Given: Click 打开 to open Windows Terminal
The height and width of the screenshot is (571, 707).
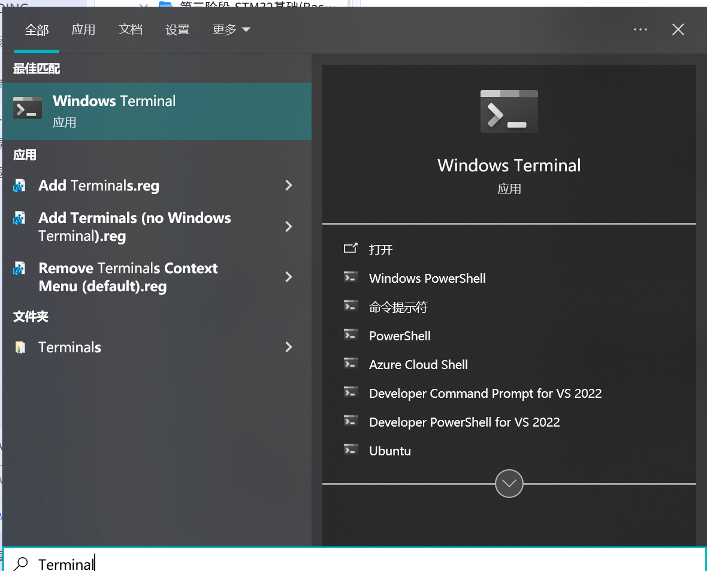Looking at the screenshot, I should (380, 249).
